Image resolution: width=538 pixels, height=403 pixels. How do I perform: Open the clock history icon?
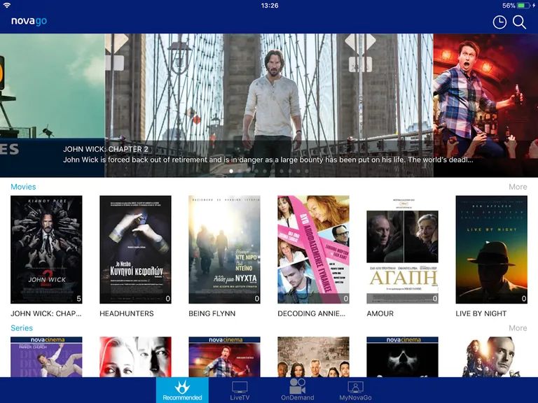click(499, 22)
